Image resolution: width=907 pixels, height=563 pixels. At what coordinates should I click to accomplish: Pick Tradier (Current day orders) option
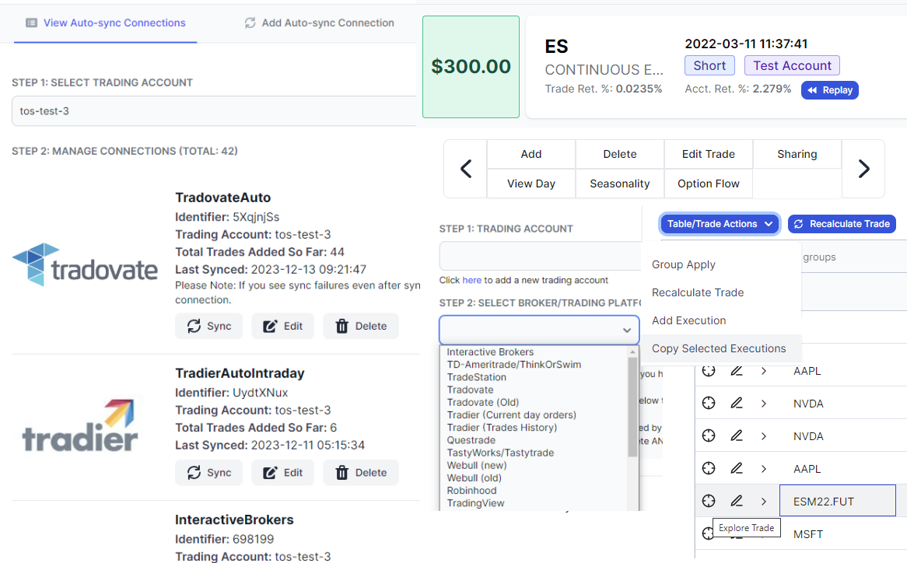pos(511,415)
